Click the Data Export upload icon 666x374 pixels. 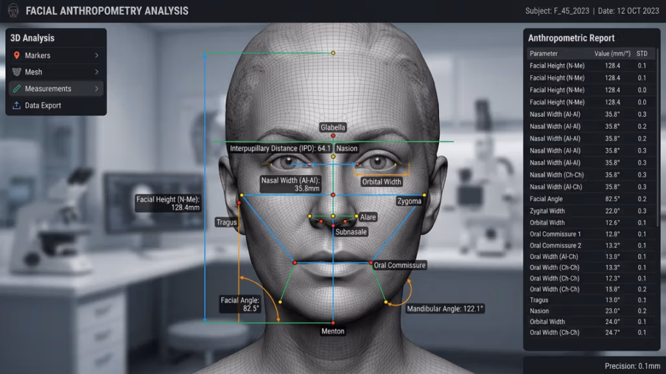16,105
